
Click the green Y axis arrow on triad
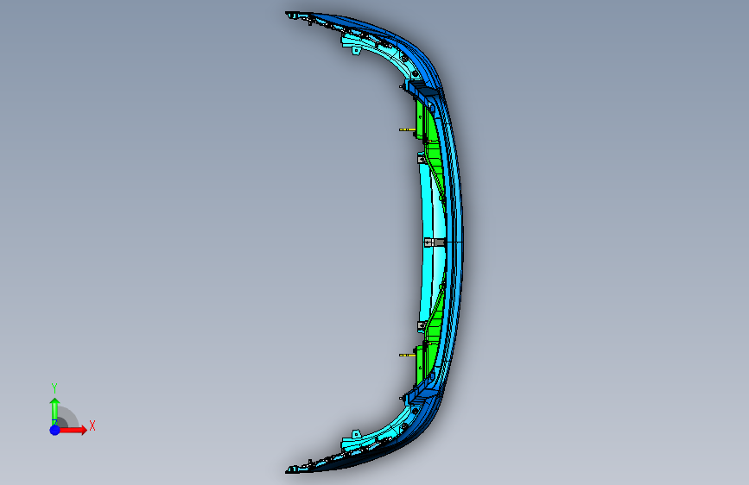click(x=54, y=411)
